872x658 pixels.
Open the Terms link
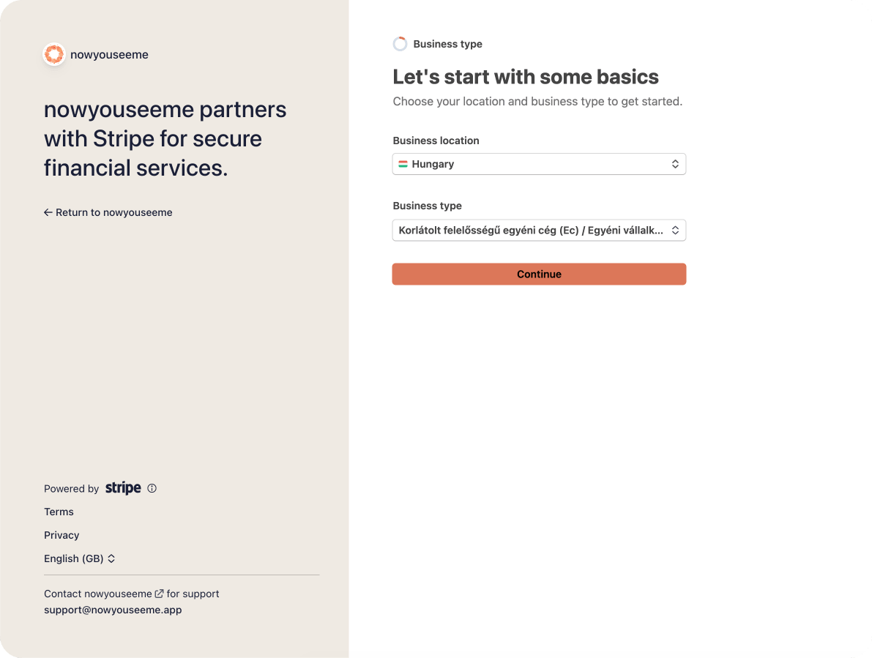(59, 512)
